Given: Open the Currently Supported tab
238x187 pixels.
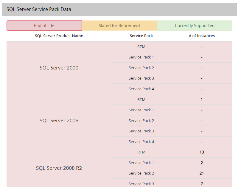Looking at the screenshot, I should (195, 26).
